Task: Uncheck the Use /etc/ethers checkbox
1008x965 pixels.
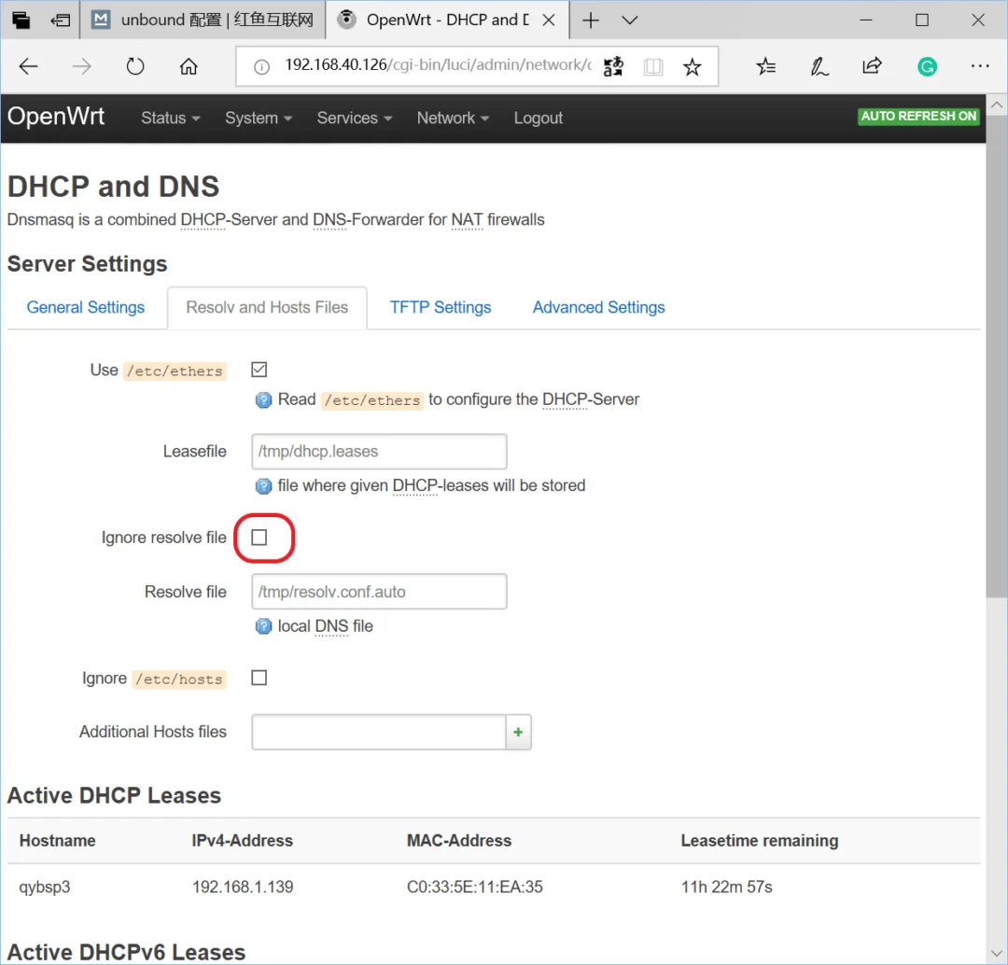Action: point(259,370)
